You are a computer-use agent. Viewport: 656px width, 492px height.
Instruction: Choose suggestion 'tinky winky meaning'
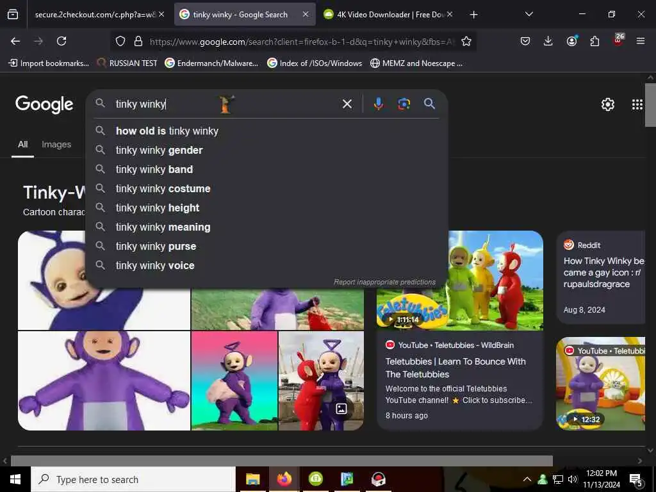point(266,227)
